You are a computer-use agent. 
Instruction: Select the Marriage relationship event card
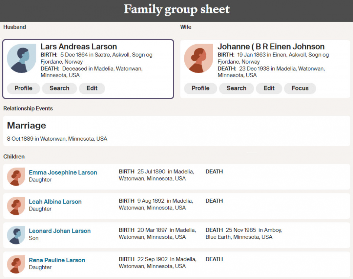[x=176, y=131]
